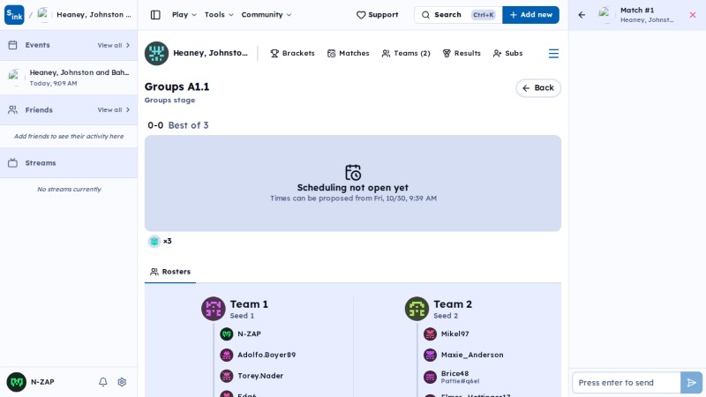Viewport: 706px width, 397px height.
Task: Click the Team 1 avatar
Action: [x=213, y=309]
